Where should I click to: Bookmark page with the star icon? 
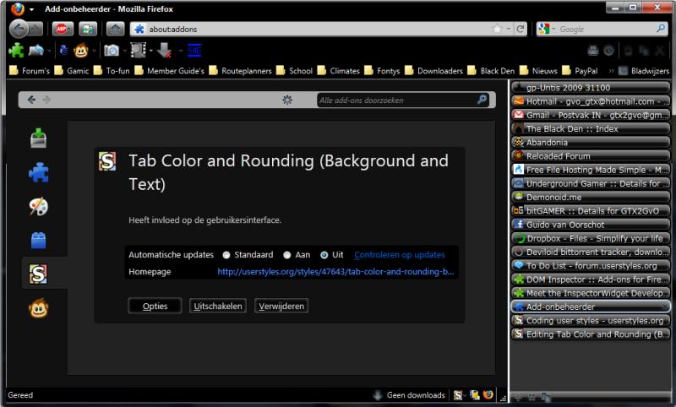click(497, 29)
